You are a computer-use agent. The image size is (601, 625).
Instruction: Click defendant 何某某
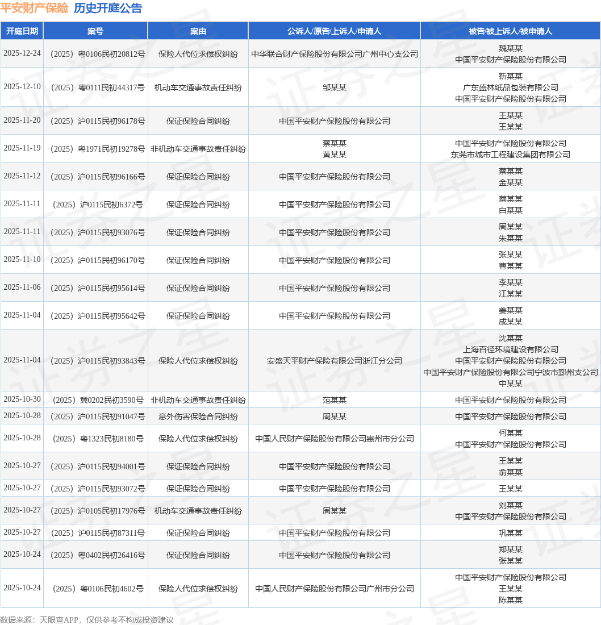[511, 434]
